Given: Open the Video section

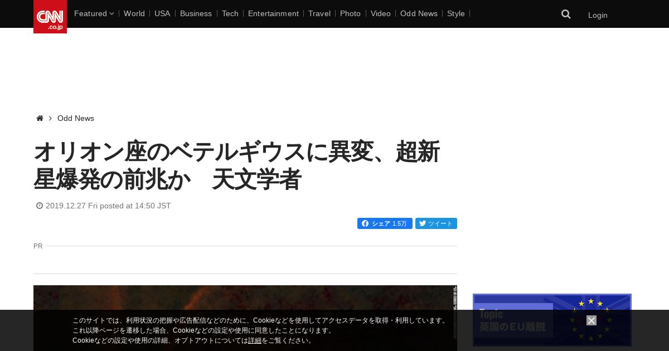Looking at the screenshot, I should point(381,13).
